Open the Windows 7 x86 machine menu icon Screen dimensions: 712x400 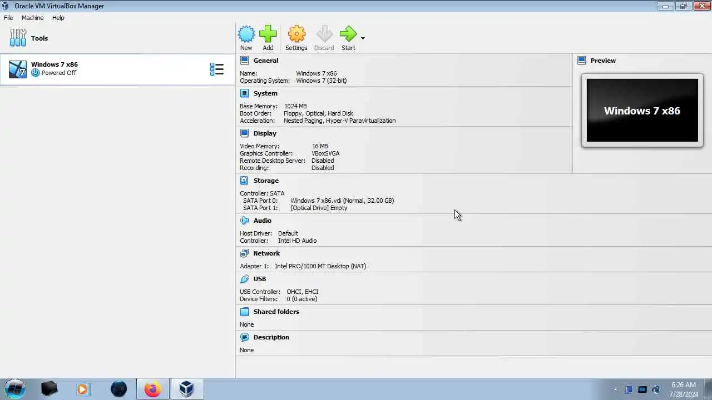pyautogui.click(x=216, y=69)
